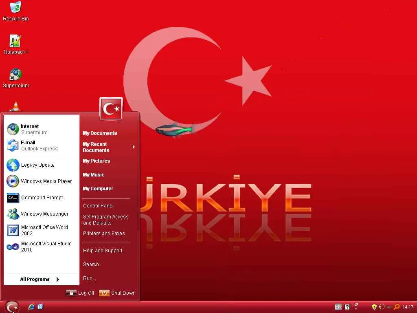
Task: Open Microsoft Office Word 2003
Action: pyautogui.click(x=42, y=230)
